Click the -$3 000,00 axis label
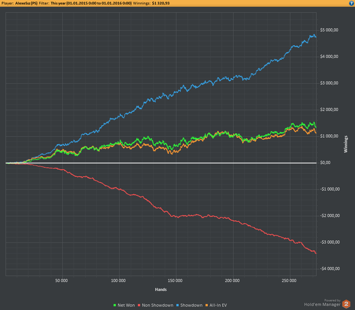Image resolution: width=355 pixels, height=310 pixels. (330, 242)
